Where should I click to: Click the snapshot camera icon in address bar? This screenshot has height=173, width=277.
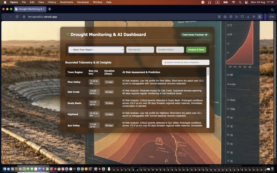coord(225,17)
